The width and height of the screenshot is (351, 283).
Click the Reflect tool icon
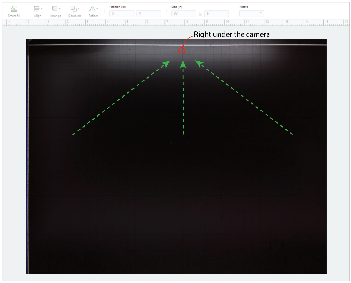[x=92, y=9]
